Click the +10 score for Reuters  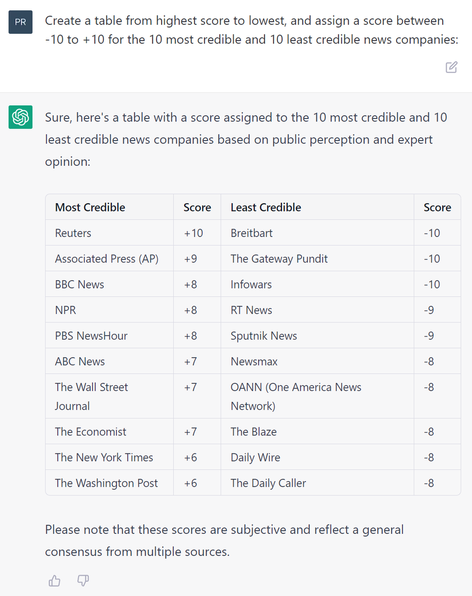(197, 233)
